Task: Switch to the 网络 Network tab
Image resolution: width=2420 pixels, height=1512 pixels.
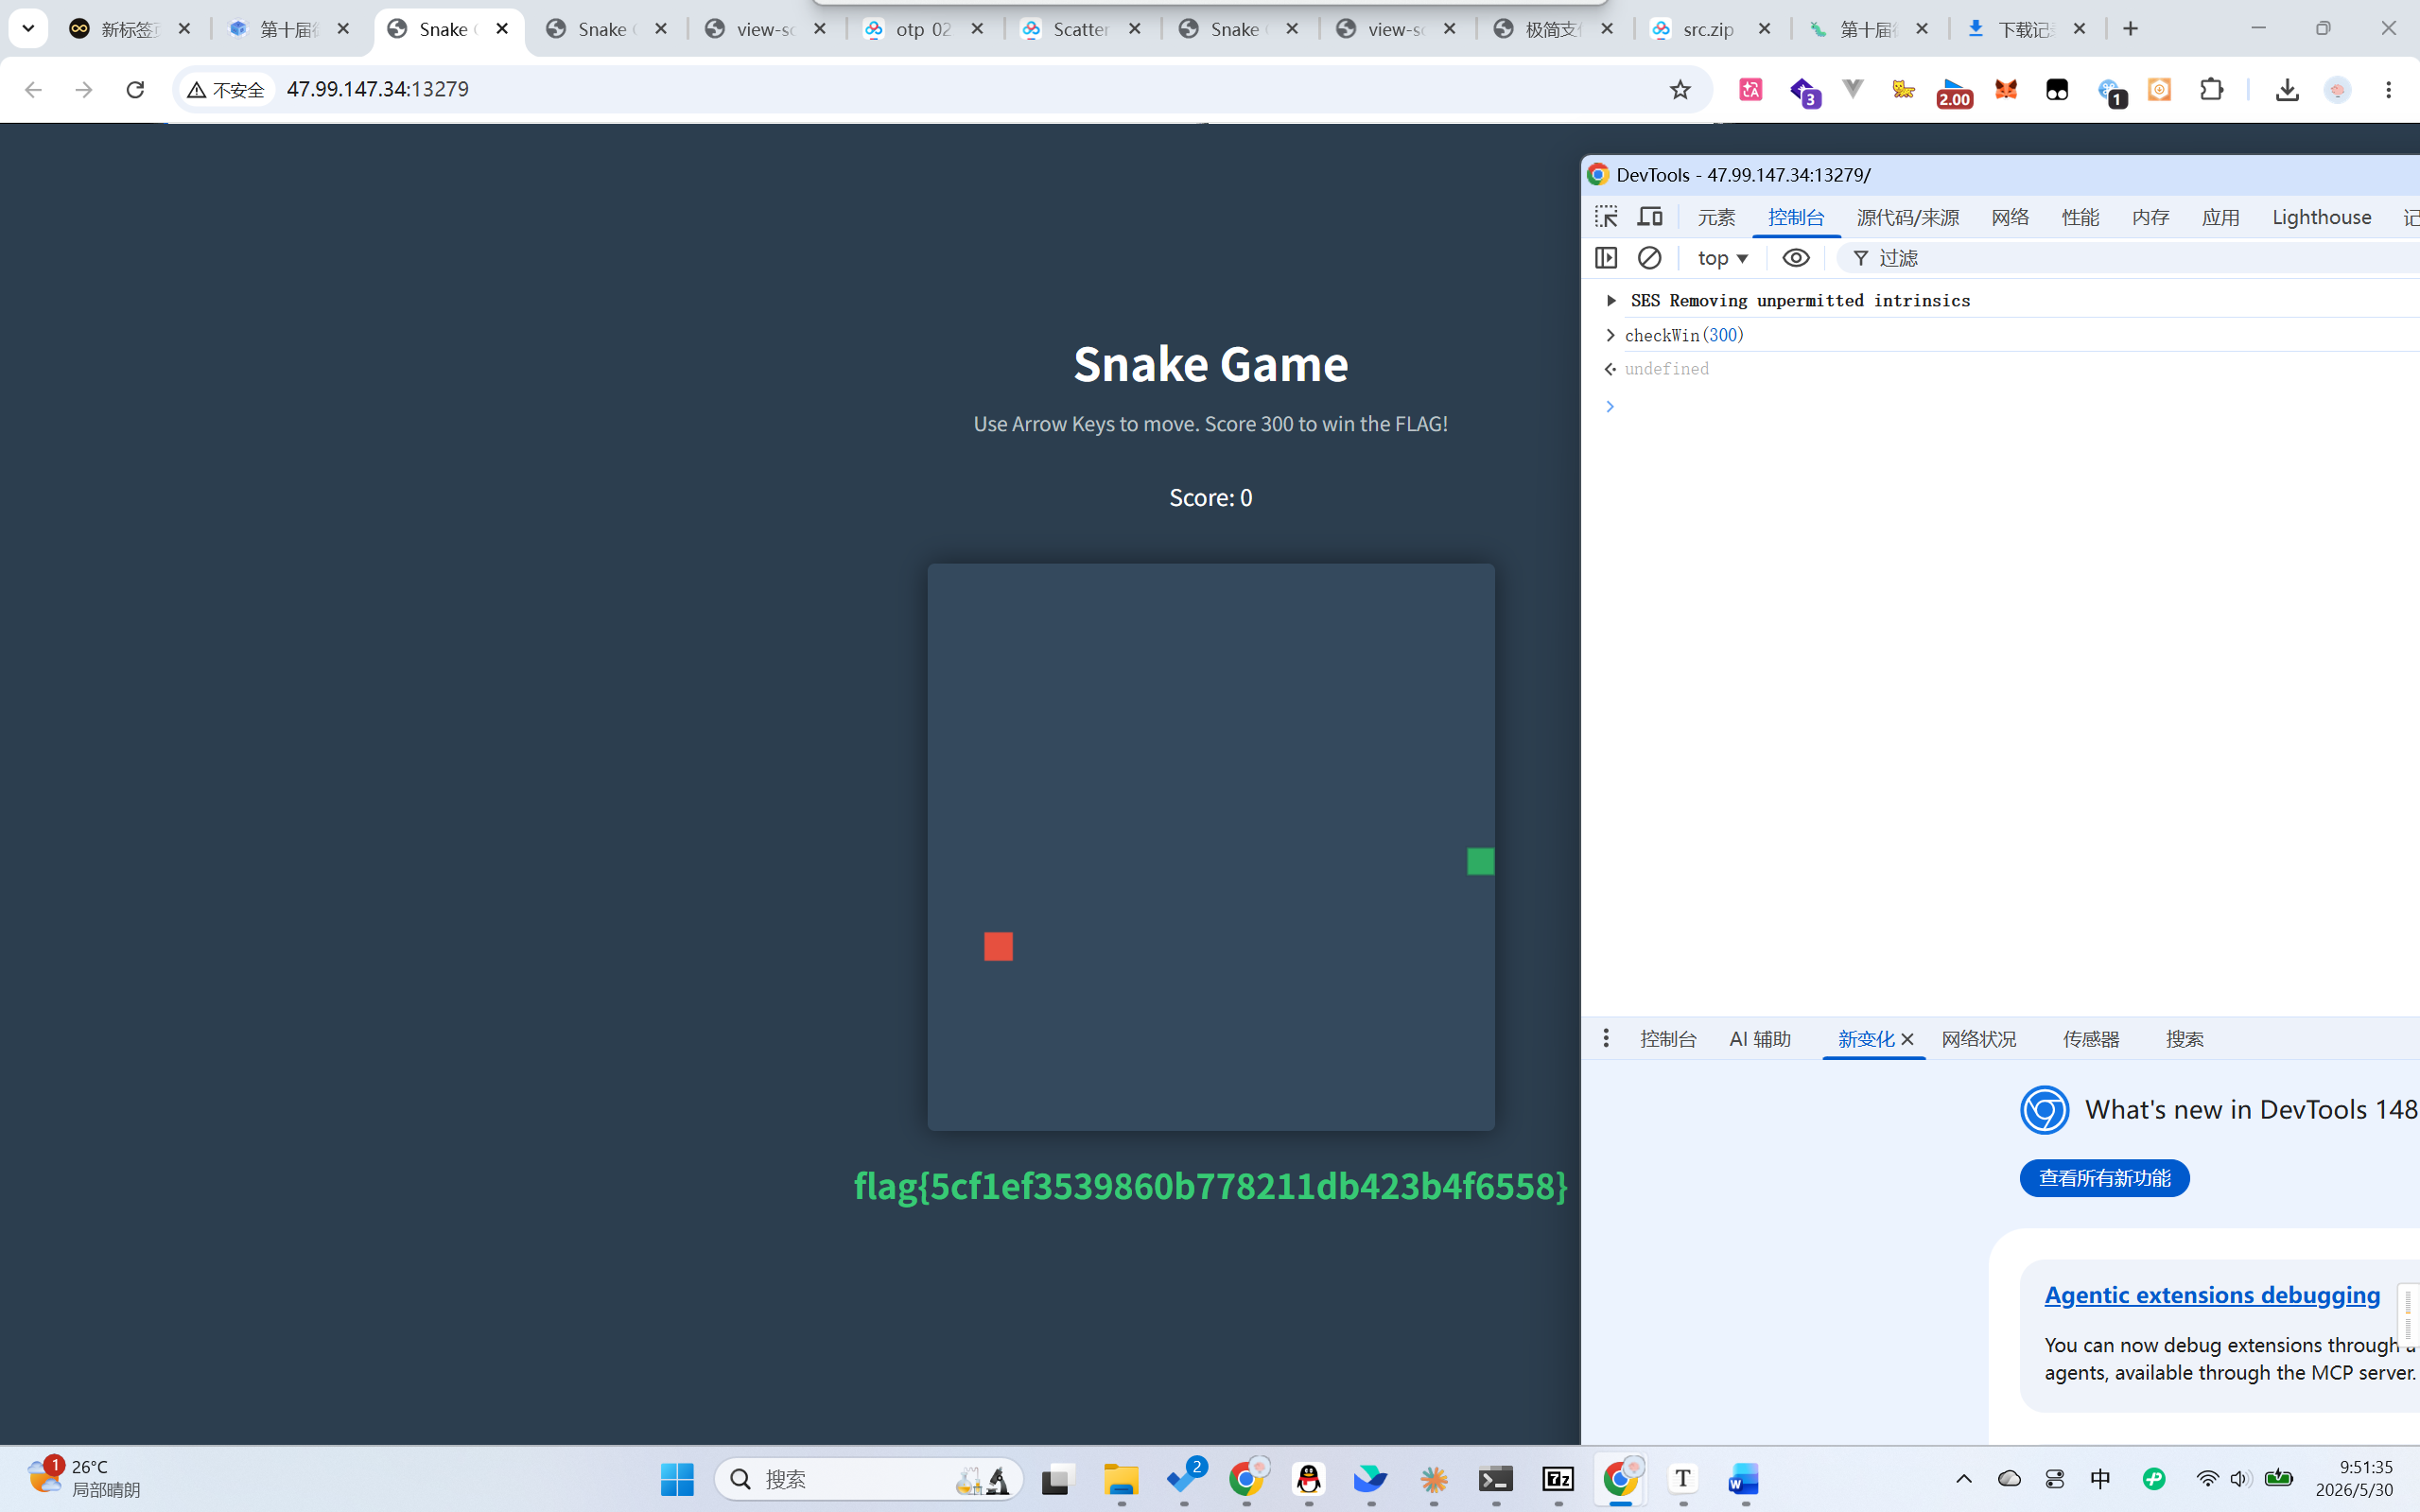Action: [x=2010, y=217]
